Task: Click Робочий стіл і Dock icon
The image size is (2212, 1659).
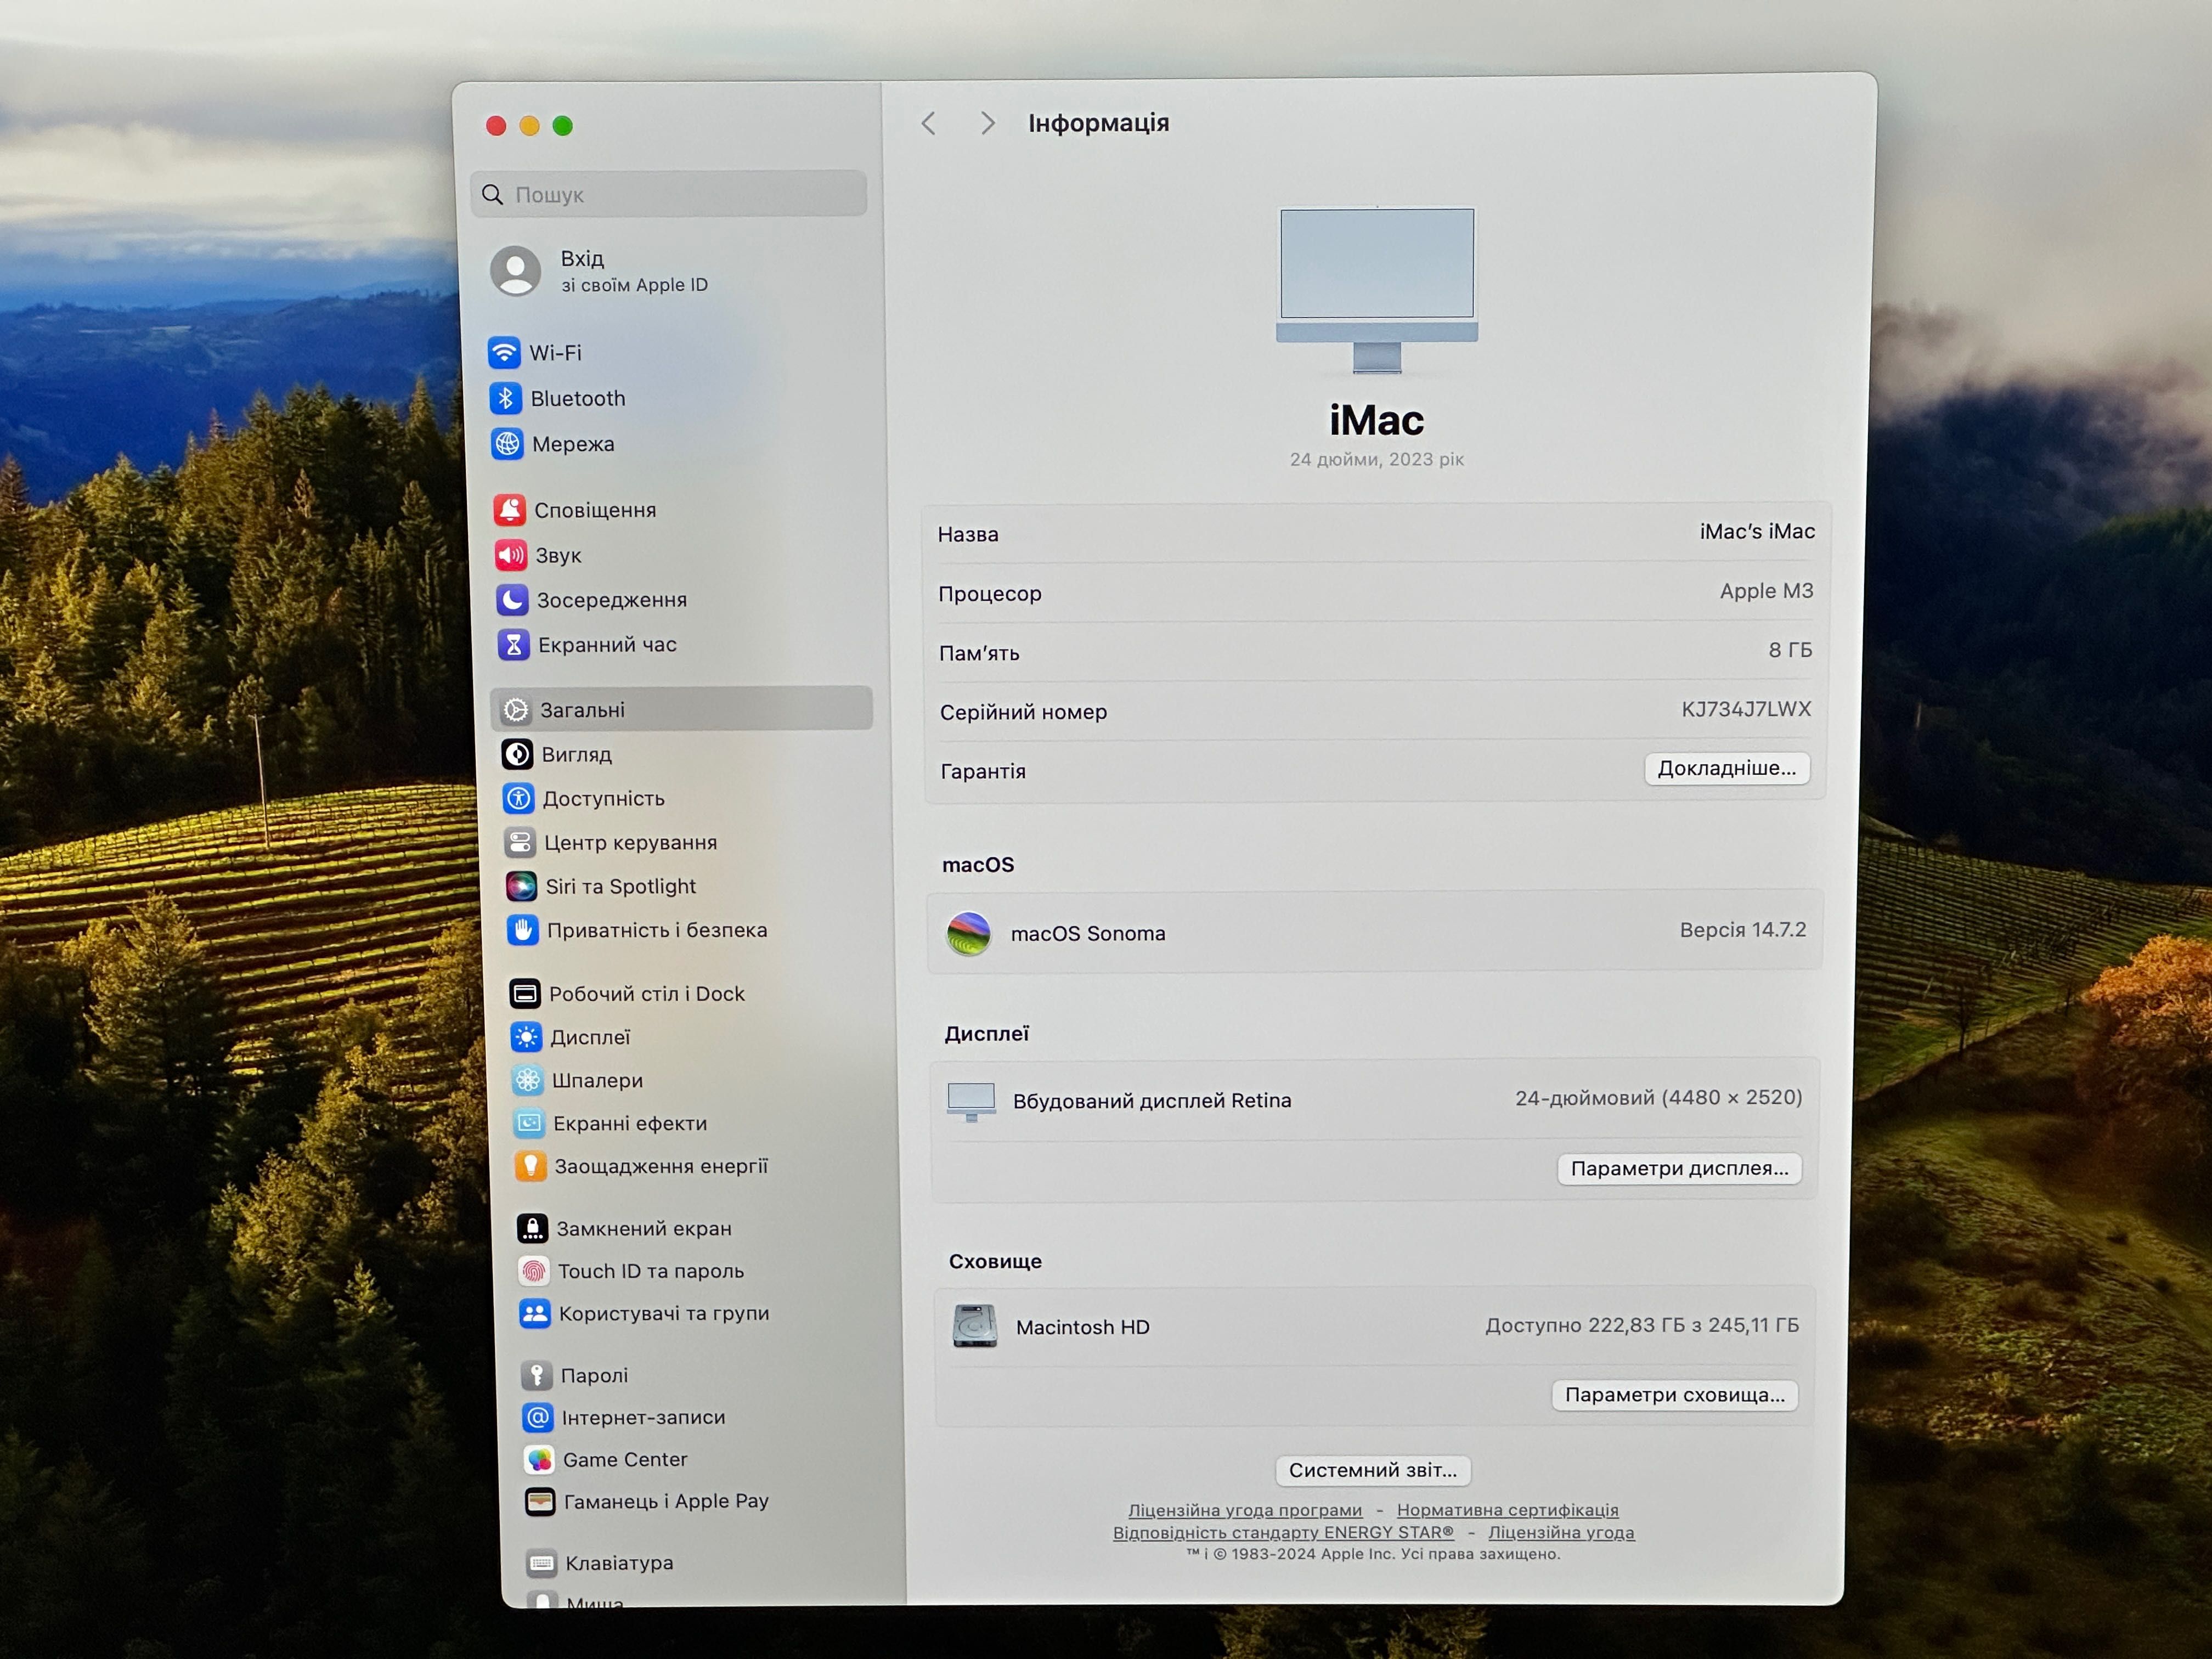Action: click(x=525, y=993)
